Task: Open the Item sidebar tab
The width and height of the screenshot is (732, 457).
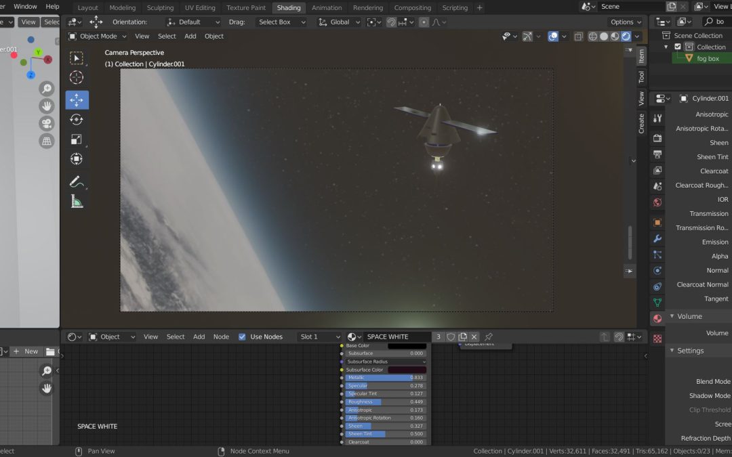Action: point(641,56)
